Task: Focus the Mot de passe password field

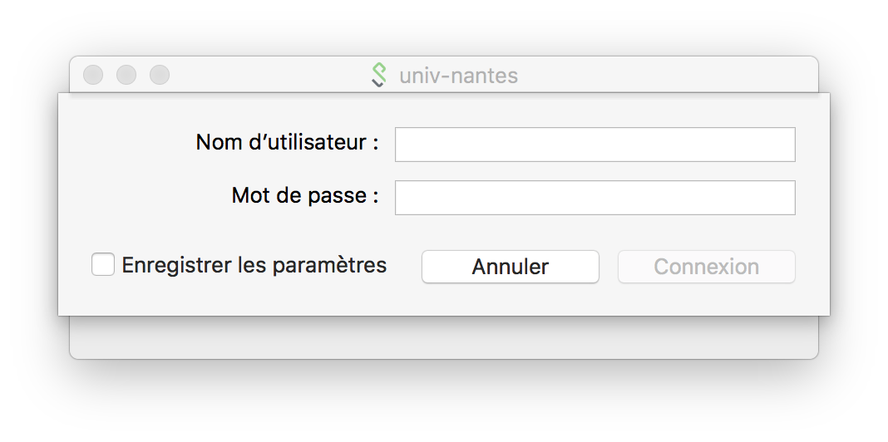Action: [x=594, y=198]
